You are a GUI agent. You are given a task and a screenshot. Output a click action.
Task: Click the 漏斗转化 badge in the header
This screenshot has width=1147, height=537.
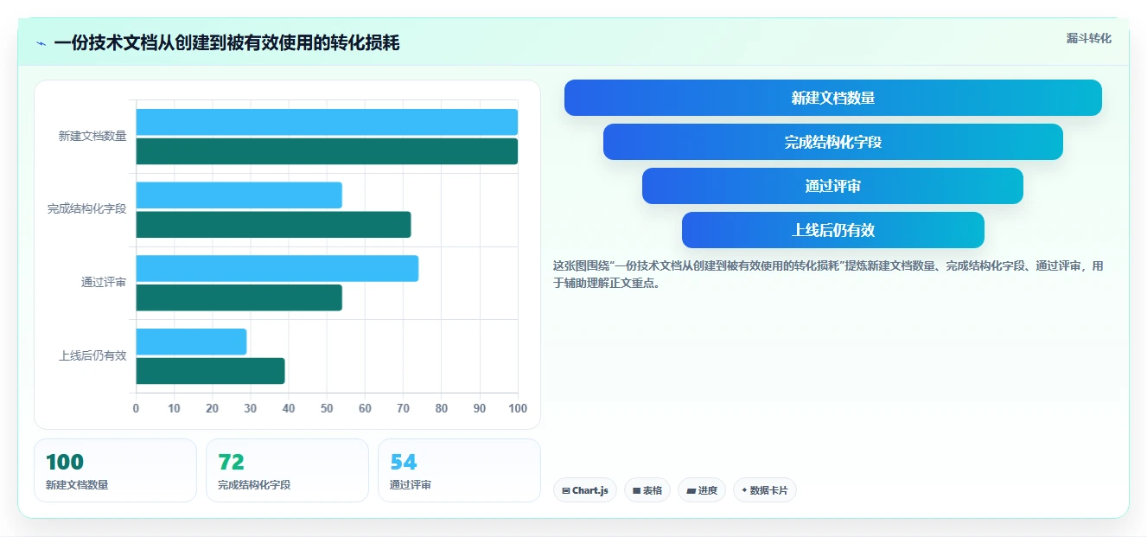click(1088, 38)
